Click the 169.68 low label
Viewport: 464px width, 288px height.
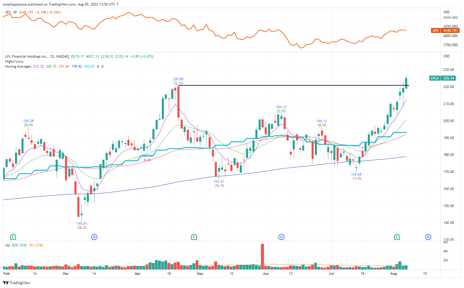coord(356,174)
